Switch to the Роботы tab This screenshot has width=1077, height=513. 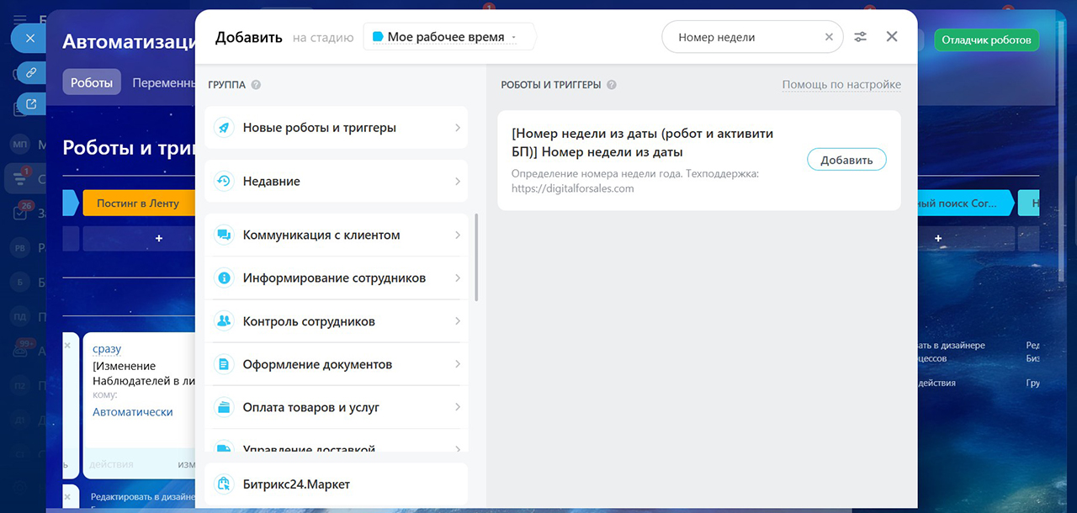92,82
